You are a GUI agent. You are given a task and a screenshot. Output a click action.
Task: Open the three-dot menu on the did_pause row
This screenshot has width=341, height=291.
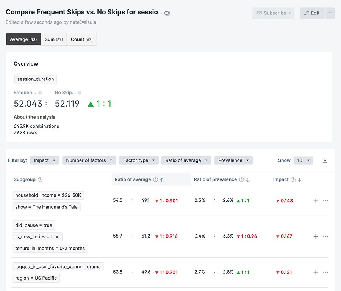(326, 236)
